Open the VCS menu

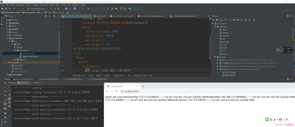[69, 5]
